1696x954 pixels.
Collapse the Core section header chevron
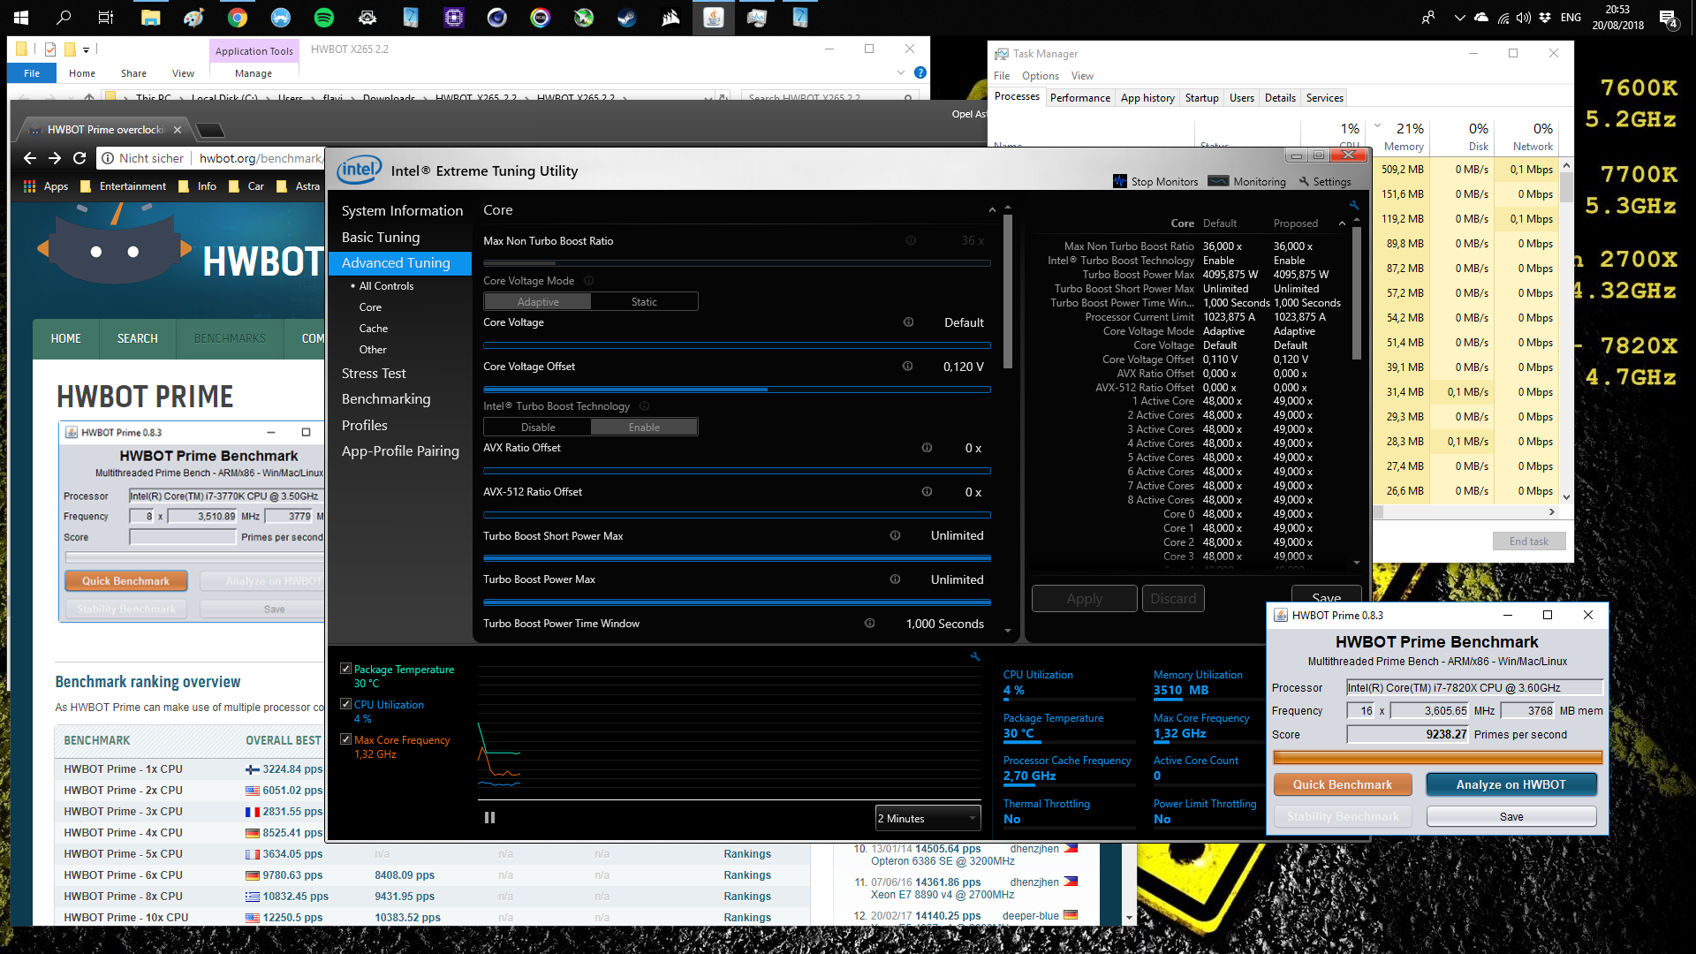(992, 210)
